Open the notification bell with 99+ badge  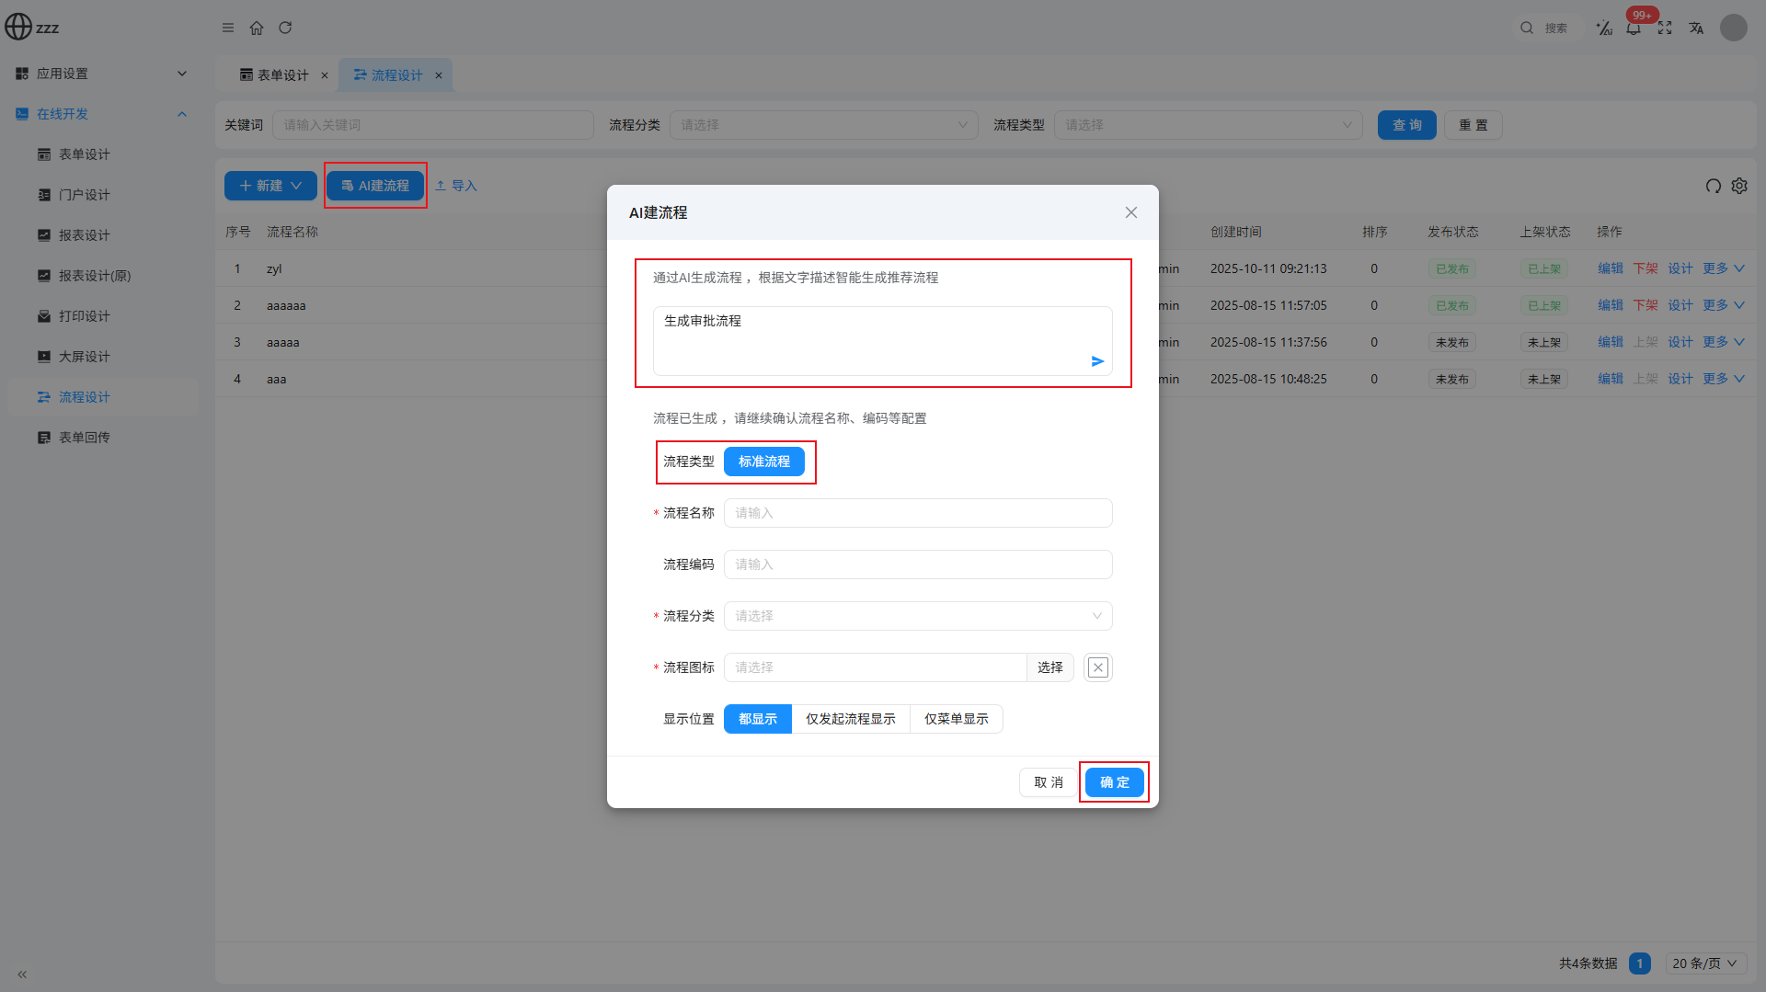click(1634, 28)
